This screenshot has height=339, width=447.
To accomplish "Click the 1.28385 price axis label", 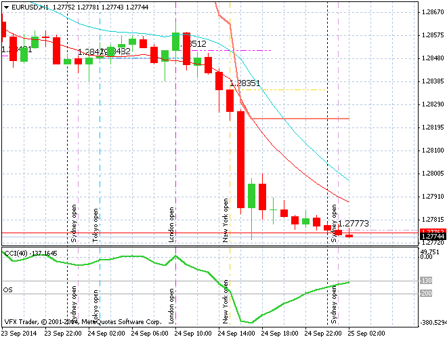I will tap(433, 81).
